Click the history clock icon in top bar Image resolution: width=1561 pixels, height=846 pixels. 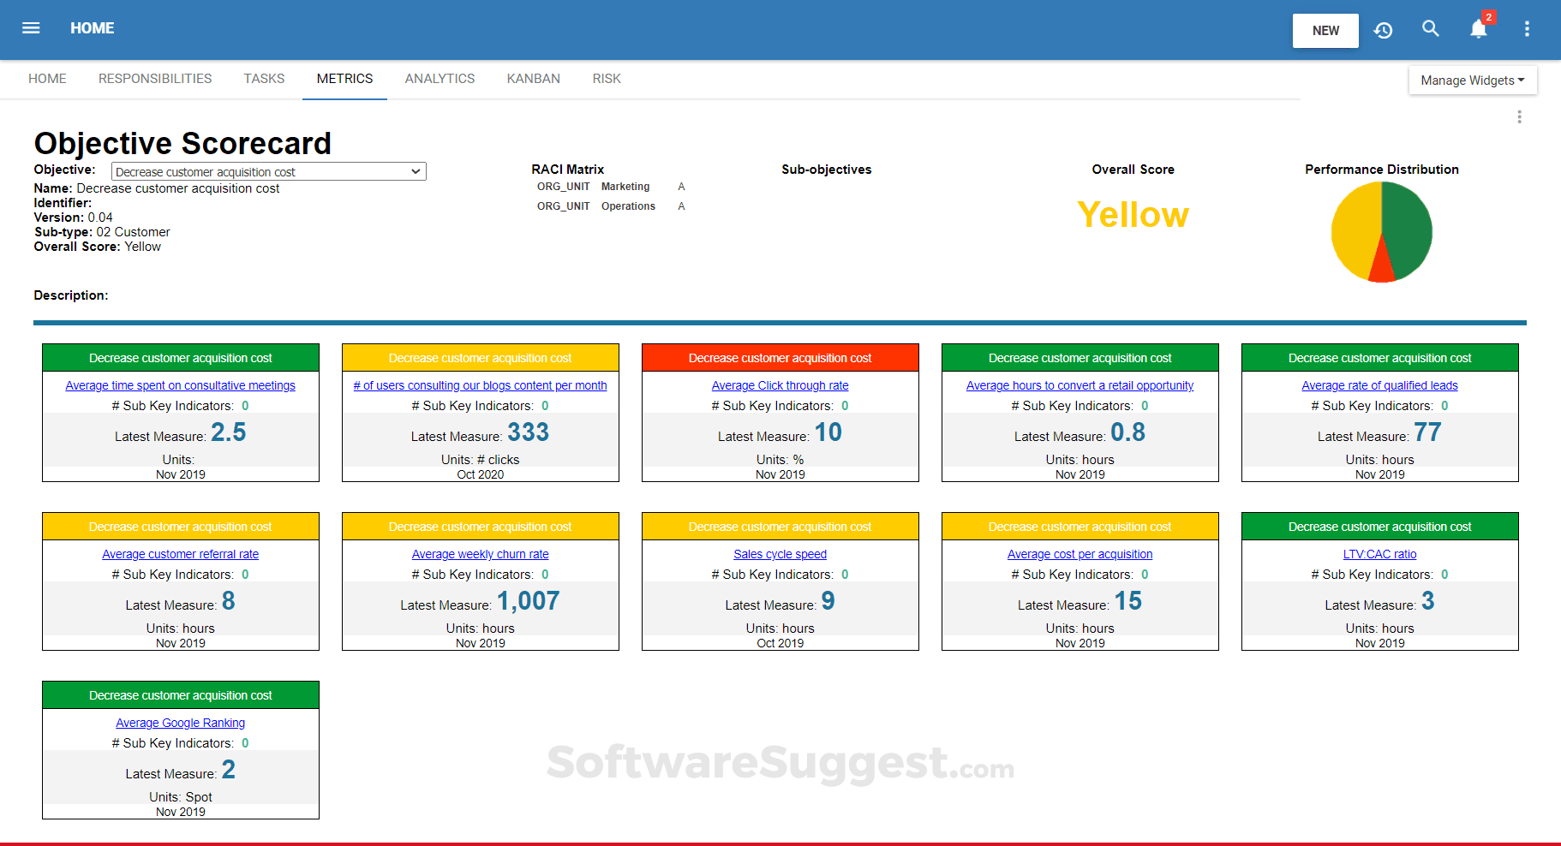[1384, 28]
